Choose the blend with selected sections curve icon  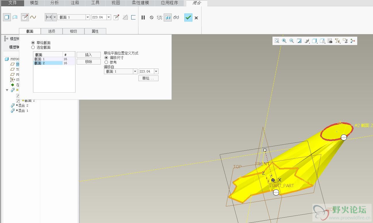(33, 17)
